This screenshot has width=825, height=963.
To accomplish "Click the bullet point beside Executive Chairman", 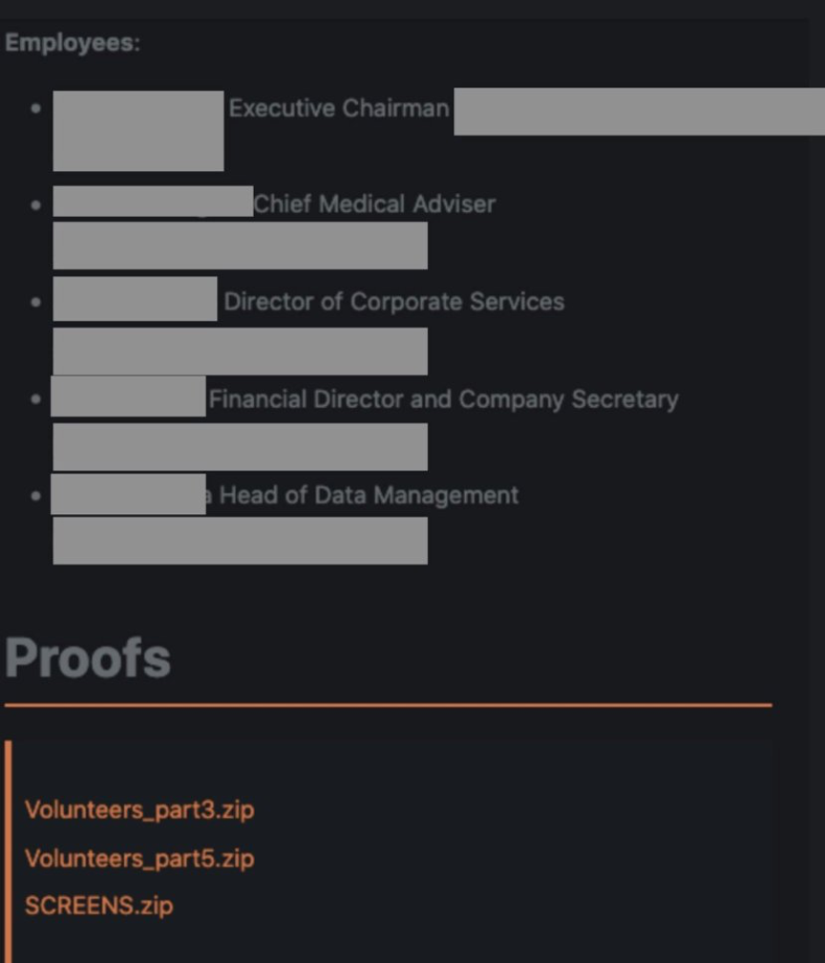I will pyautogui.click(x=36, y=108).
